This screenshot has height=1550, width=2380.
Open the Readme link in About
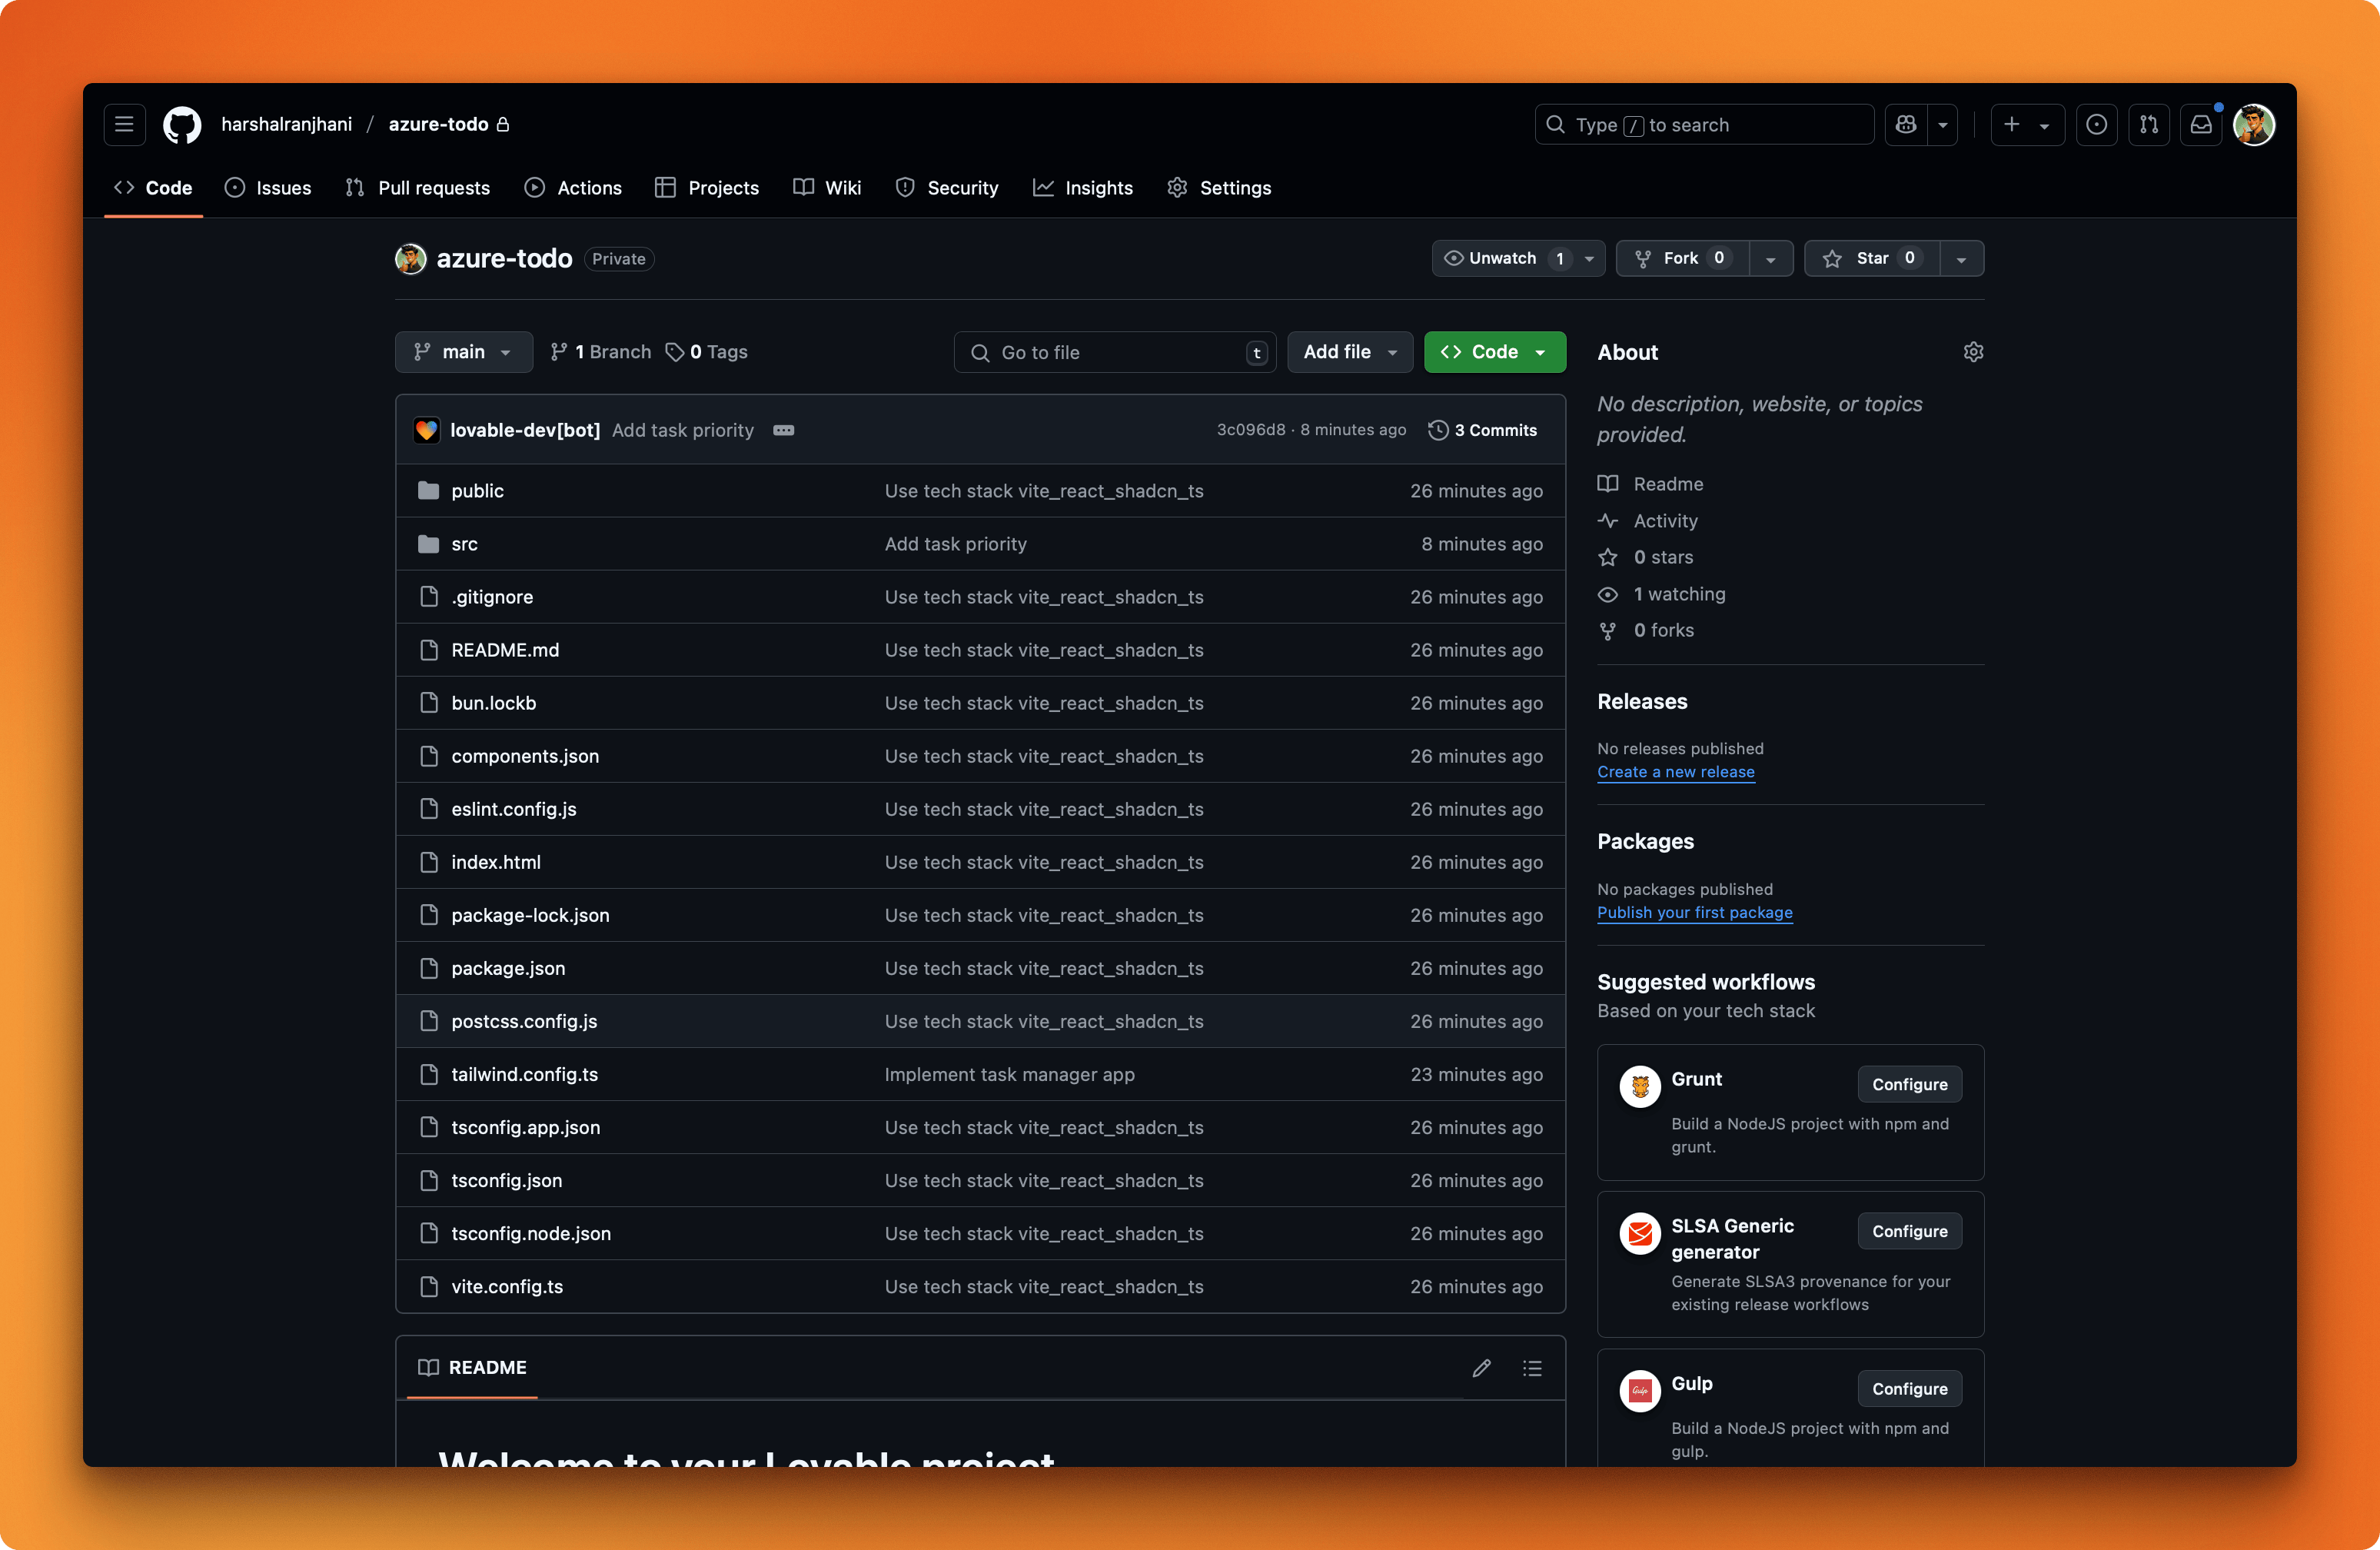[1668, 484]
